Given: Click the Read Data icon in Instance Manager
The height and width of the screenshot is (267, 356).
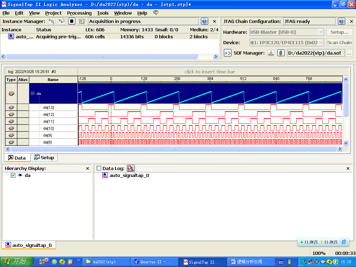Looking at the screenshot, I should click(82, 21).
